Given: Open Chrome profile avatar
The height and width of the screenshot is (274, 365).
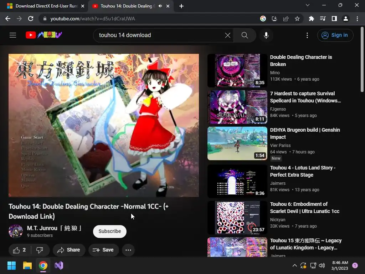Looking at the screenshot, I should point(346,19).
